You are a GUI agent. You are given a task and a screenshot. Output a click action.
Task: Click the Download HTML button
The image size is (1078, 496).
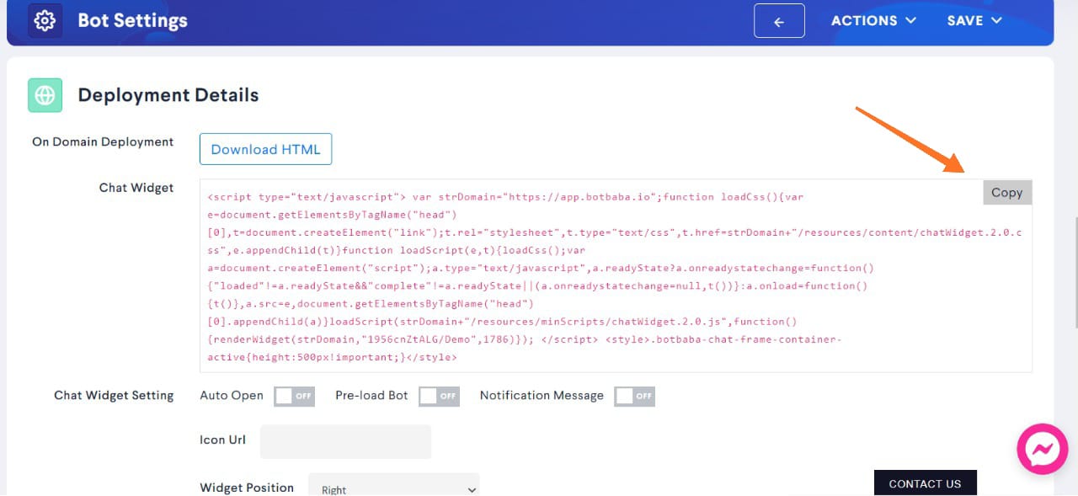pos(265,148)
